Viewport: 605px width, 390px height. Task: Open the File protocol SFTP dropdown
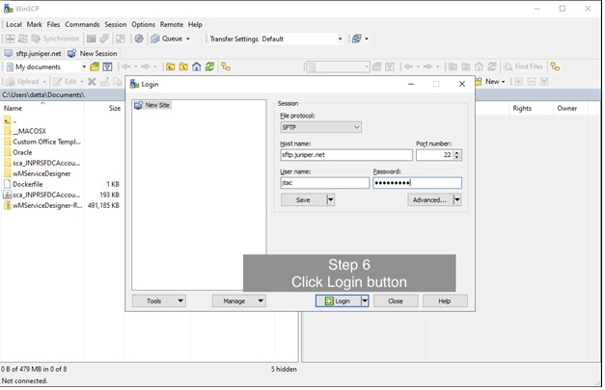pyautogui.click(x=321, y=127)
